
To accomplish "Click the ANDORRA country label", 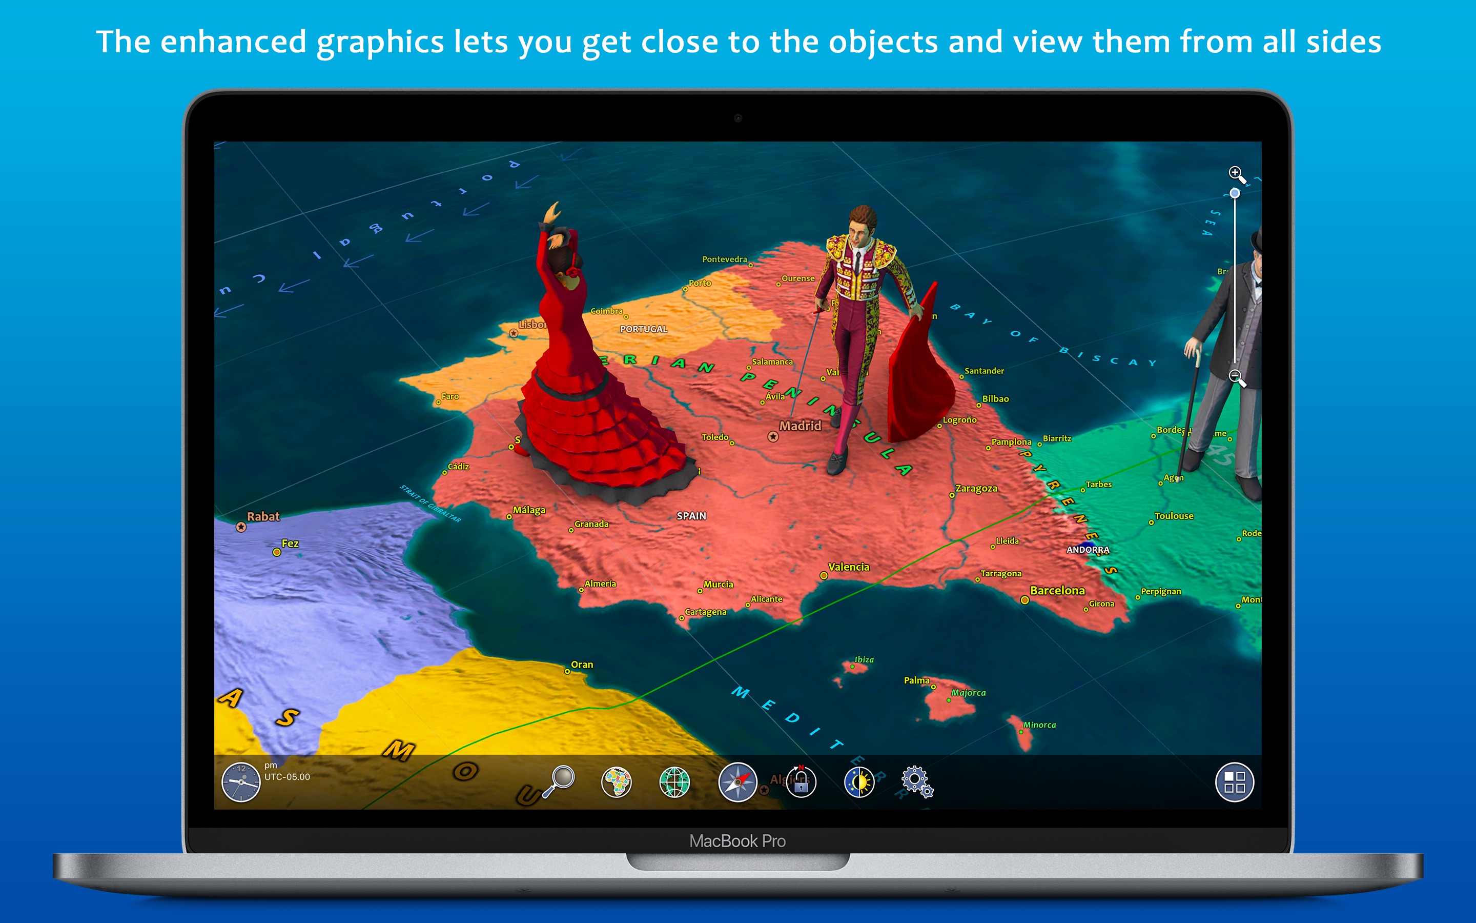I will 1088,550.
